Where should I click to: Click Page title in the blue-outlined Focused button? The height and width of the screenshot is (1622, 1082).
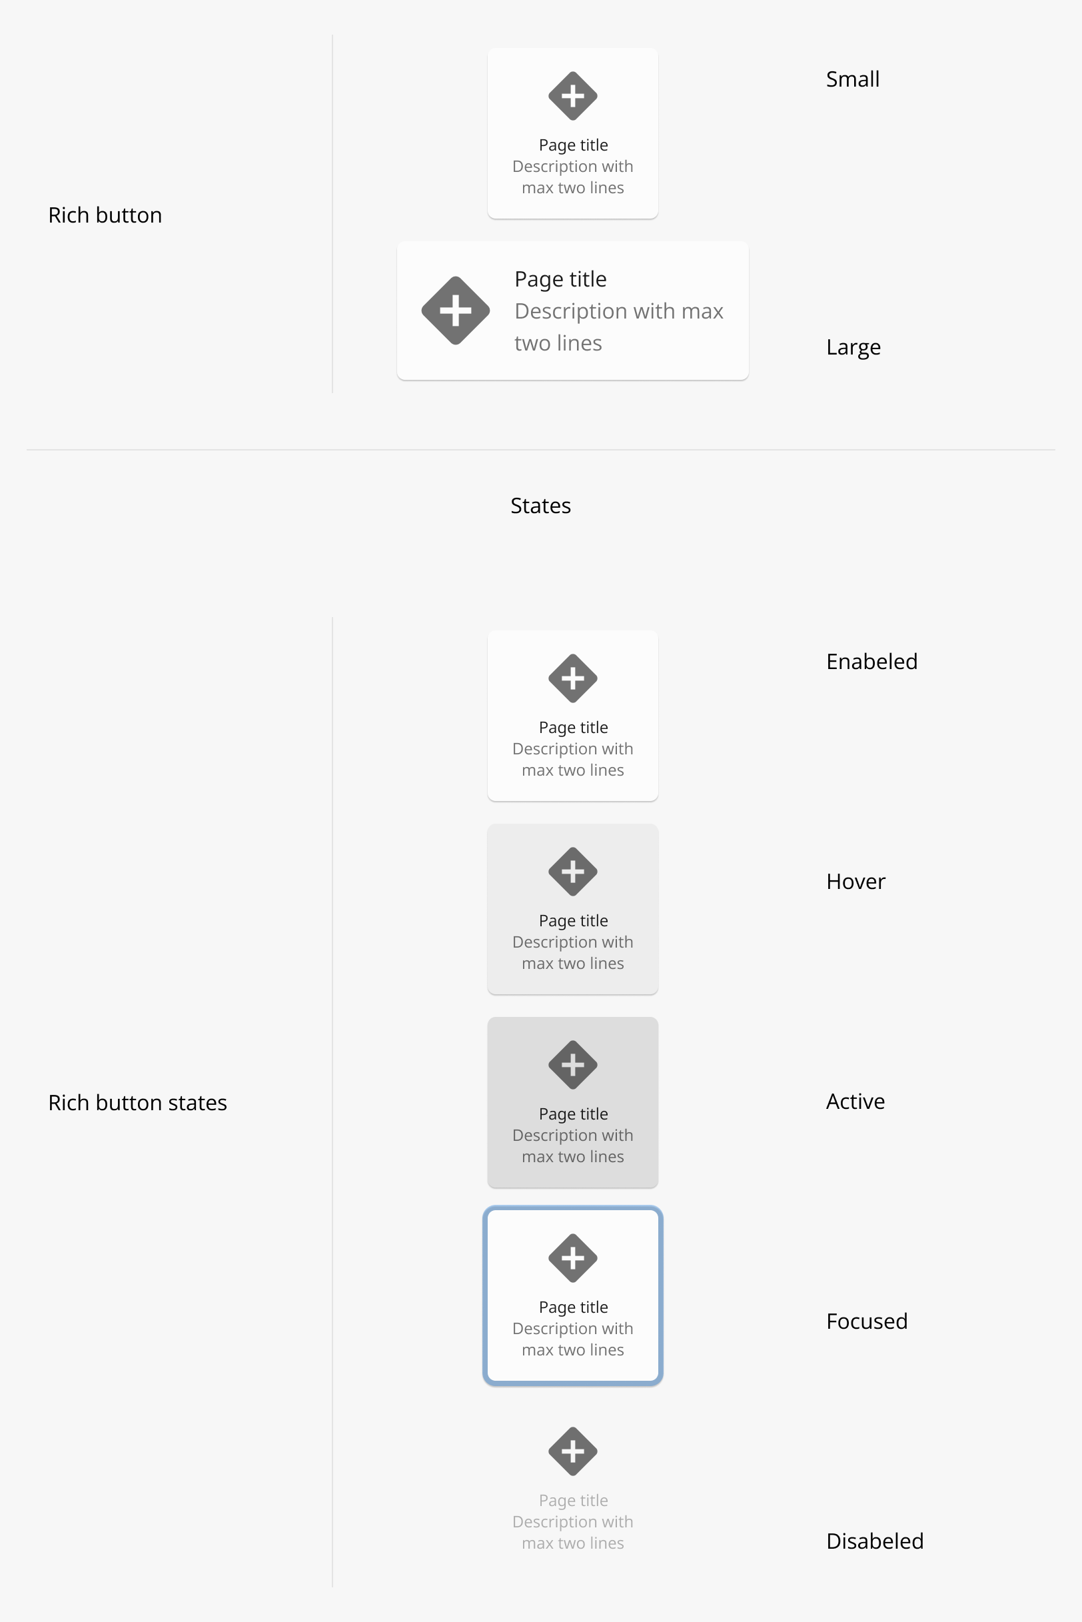[x=574, y=1307]
